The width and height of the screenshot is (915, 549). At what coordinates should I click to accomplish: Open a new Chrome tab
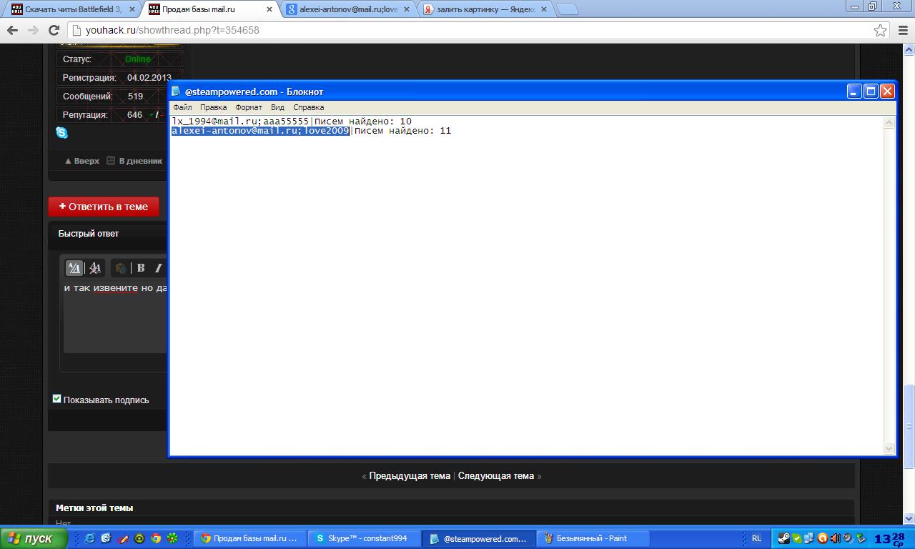click(x=567, y=9)
